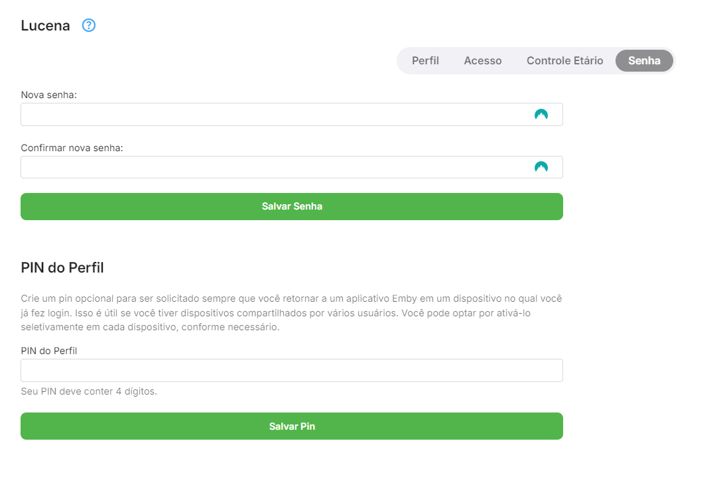Click the Salvar Senha button
Viewport: 721px width, 504px height.
(x=292, y=206)
